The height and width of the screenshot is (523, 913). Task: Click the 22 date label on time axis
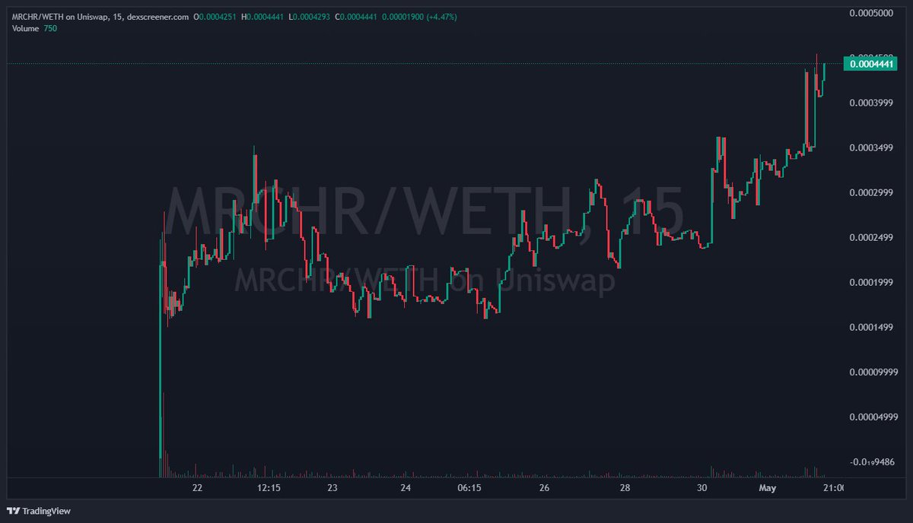point(198,487)
